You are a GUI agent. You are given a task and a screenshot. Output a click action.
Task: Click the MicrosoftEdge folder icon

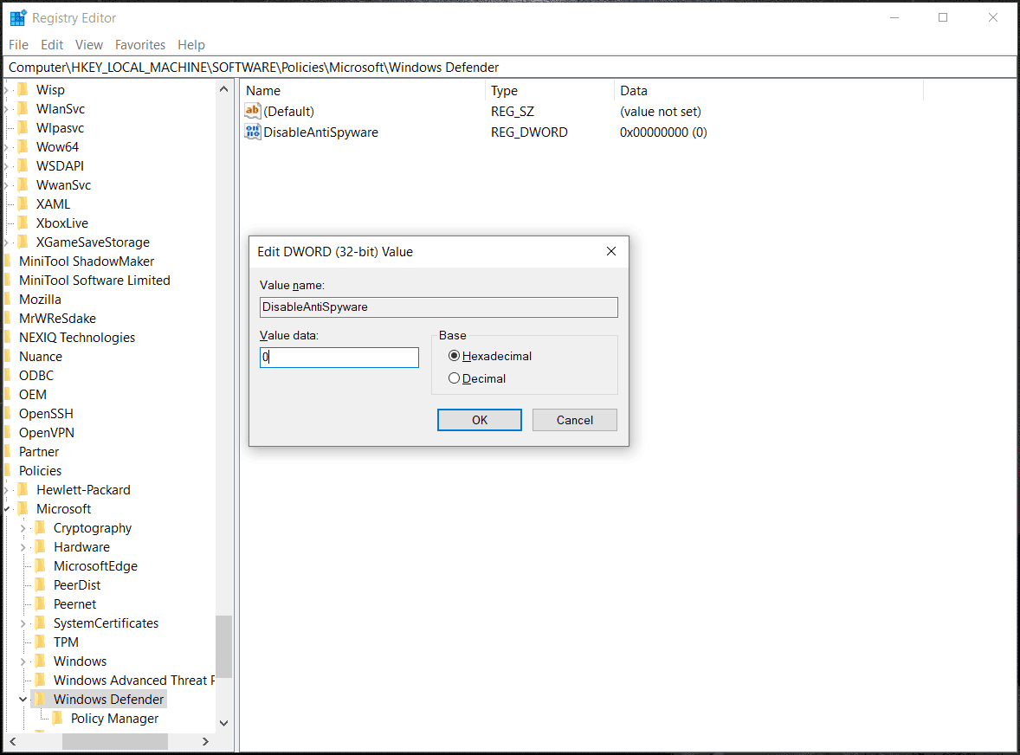41,565
